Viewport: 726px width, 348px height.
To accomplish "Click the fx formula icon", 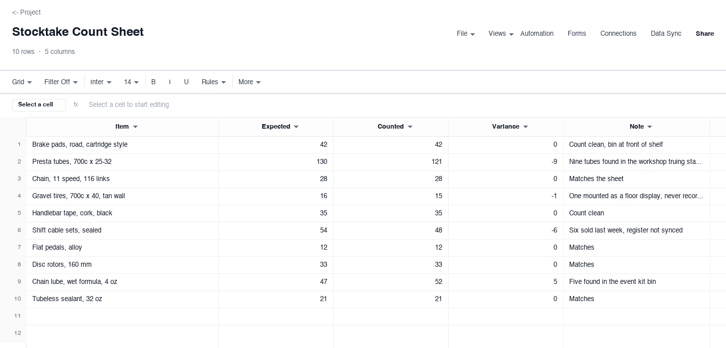I will coord(76,105).
